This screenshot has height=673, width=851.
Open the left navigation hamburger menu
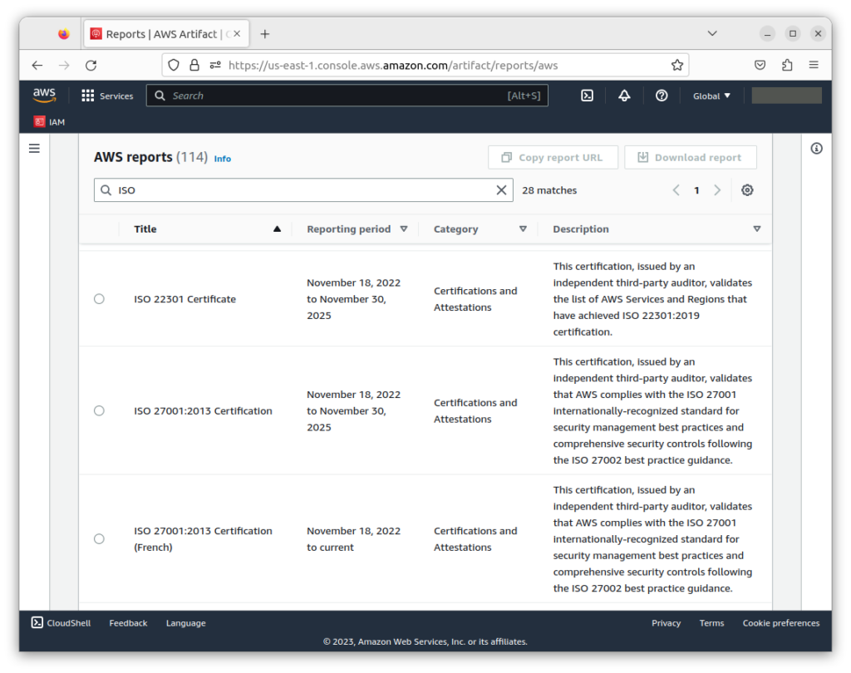[x=34, y=148]
